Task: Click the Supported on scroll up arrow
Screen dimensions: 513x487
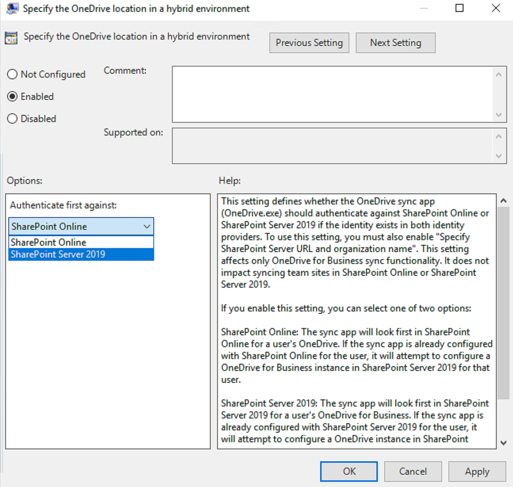Action: (x=499, y=136)
